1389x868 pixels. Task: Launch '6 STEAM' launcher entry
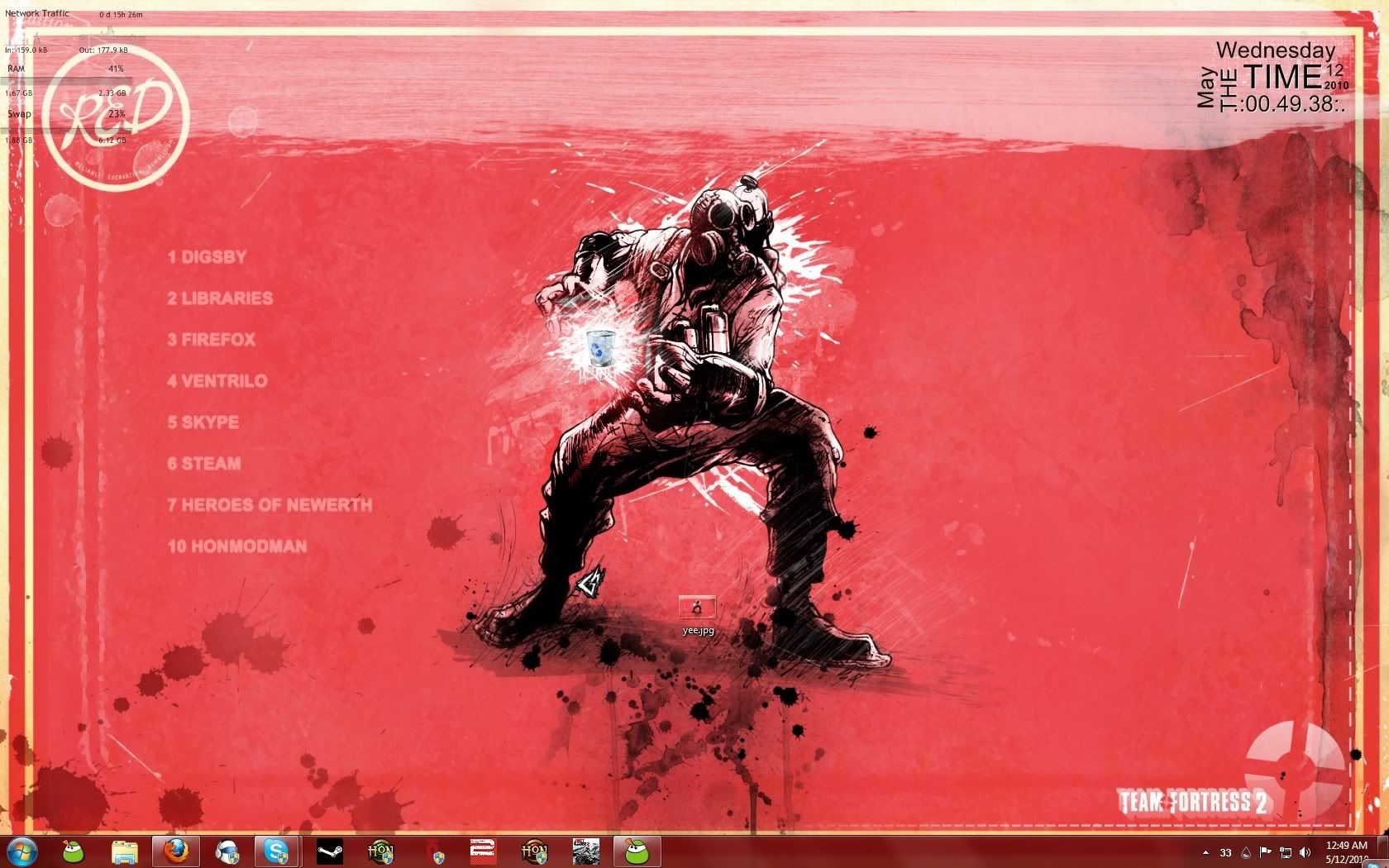tap(204, 464)
